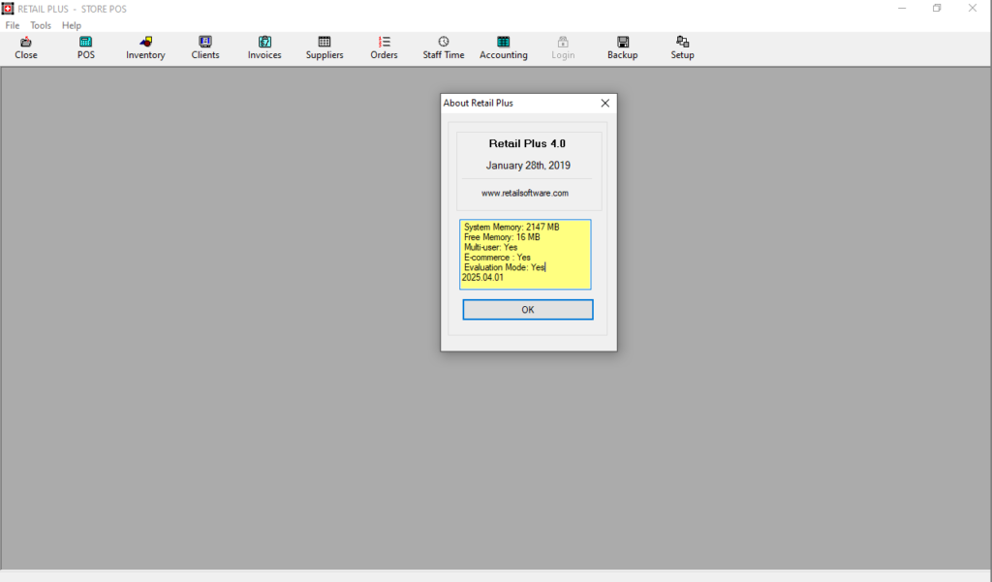Open the Inventory module
Viewport: 992px width, 582px height.
(145, 48)
